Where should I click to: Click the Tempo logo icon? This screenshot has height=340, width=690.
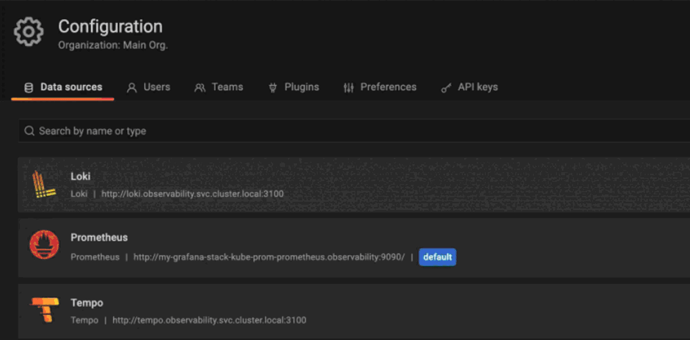point(44,310)
